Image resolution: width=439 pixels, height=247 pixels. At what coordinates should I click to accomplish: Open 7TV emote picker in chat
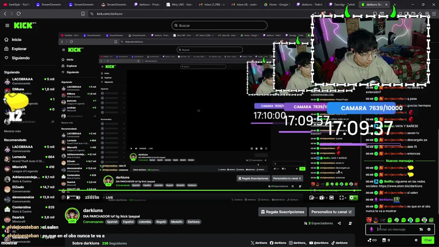click(x=421, y=230)
